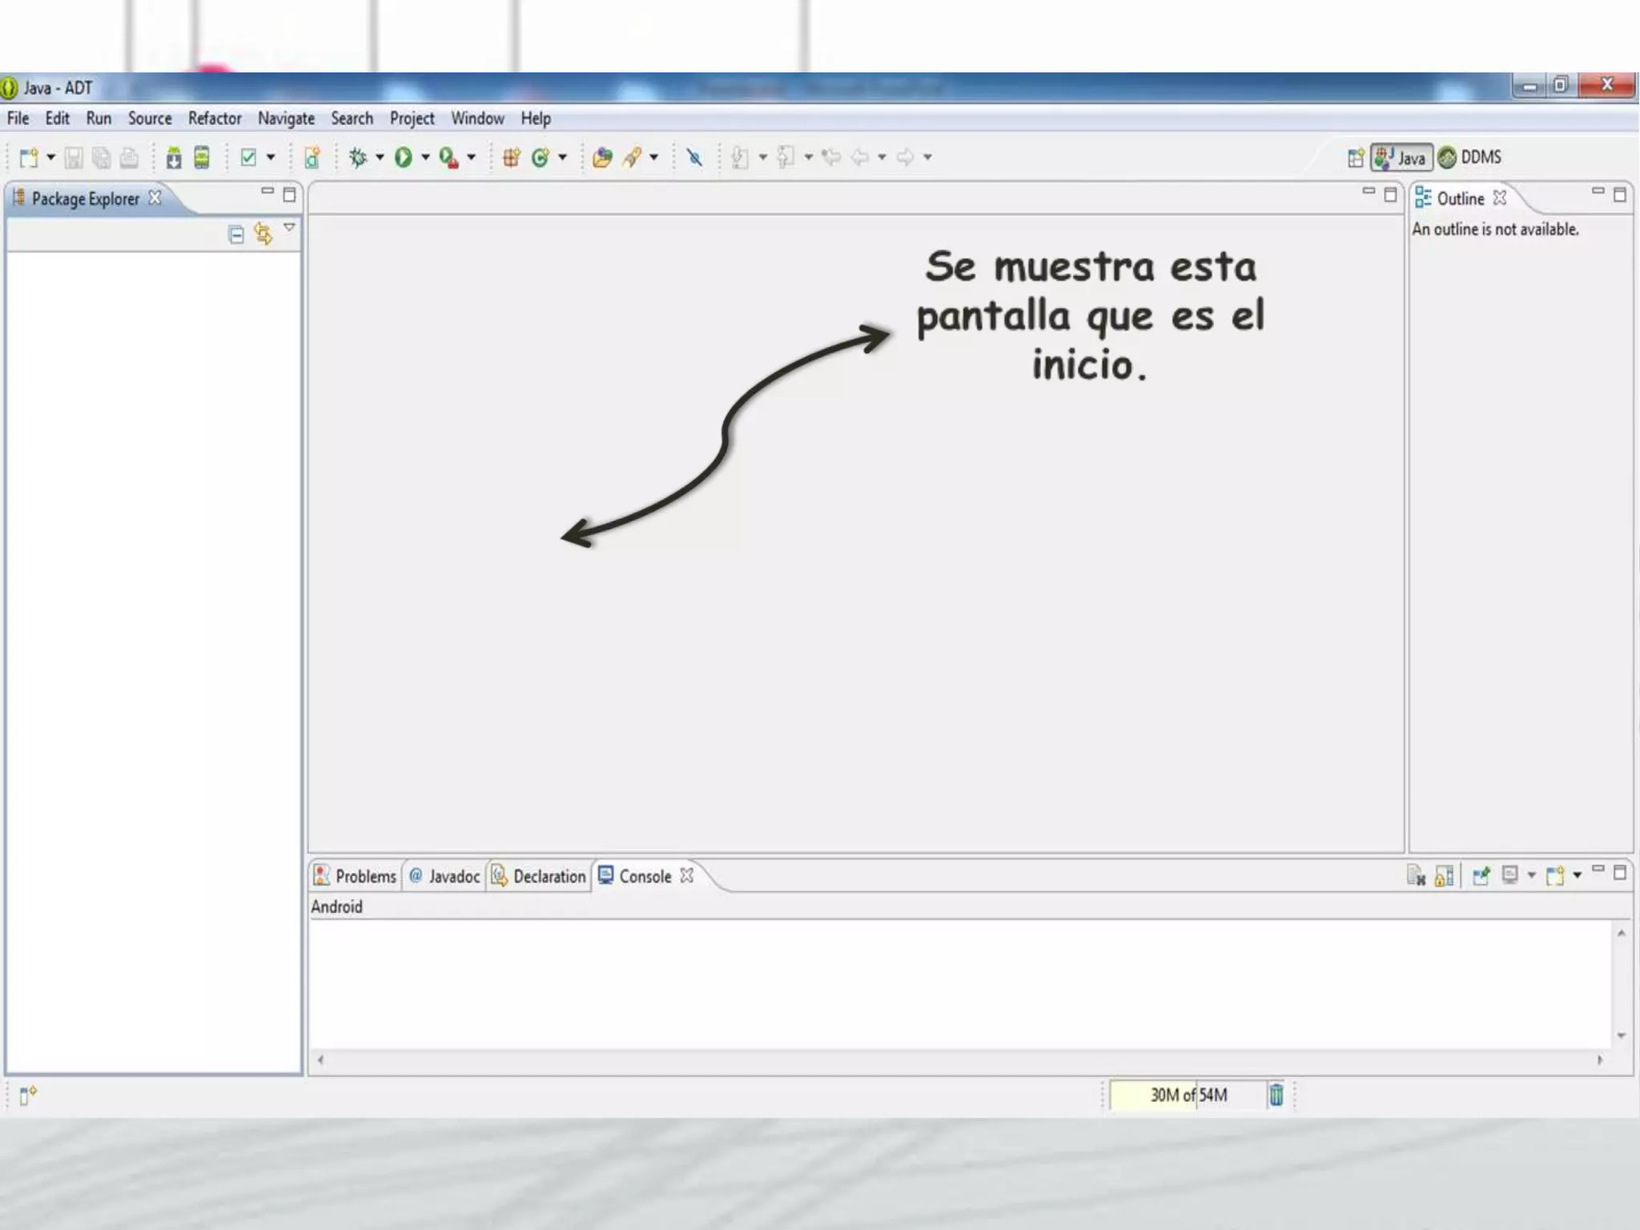Open the Android Virtual Device Manager
The height and width of the screenshot is (1230, 1640).
click(202, 158)
